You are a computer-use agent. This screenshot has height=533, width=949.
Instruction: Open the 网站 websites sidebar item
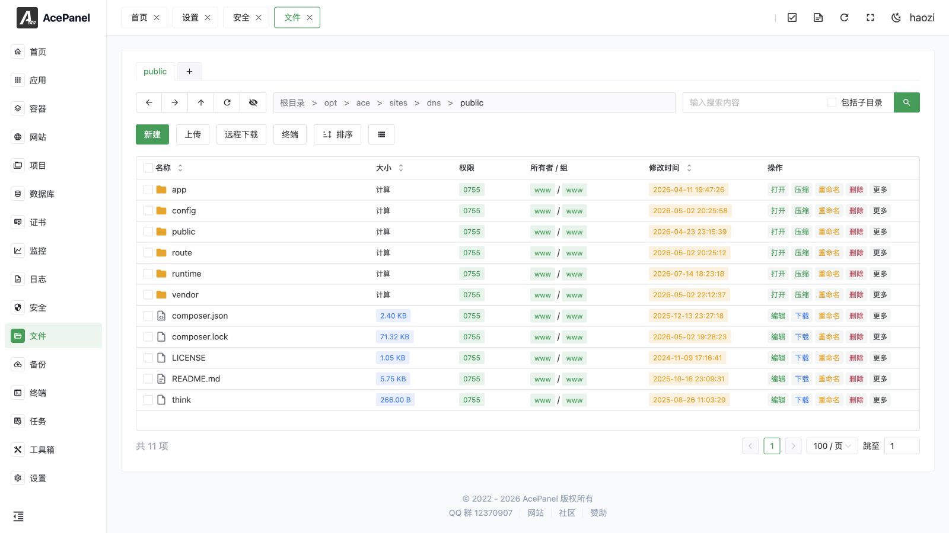(x=53, y=137)
